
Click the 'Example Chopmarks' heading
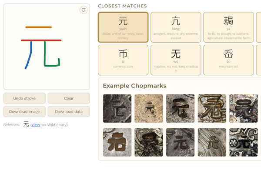pos(134,86)
